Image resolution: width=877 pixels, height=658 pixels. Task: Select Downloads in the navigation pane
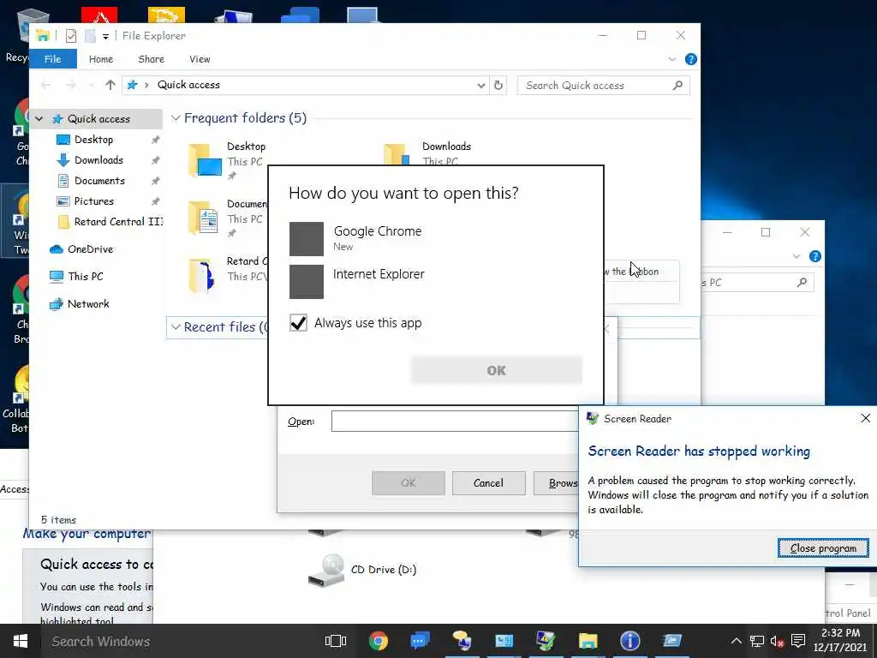pos(98,160)
